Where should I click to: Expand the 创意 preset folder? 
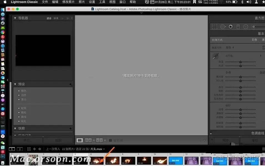pyautogui.click(x=19, y=95)
